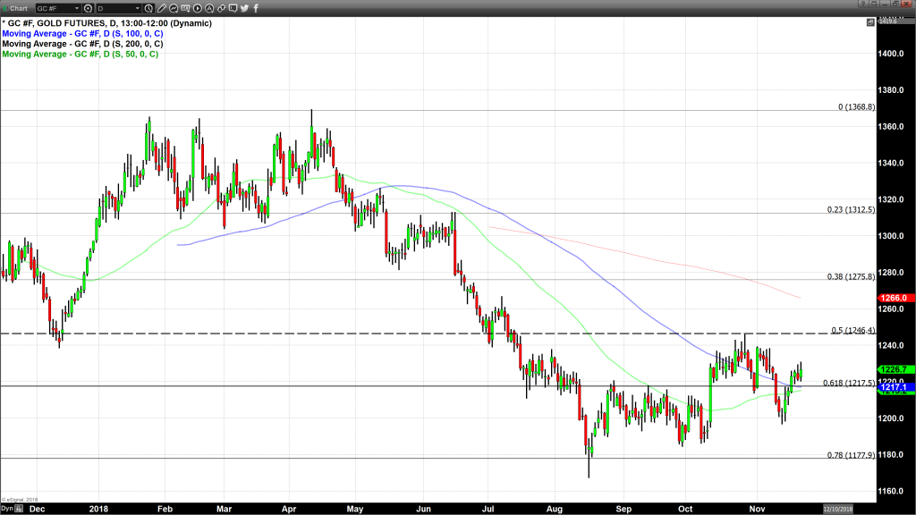Click the 1300.0 price axis label
The image size is (916, 515).
[x=891, y=236]
